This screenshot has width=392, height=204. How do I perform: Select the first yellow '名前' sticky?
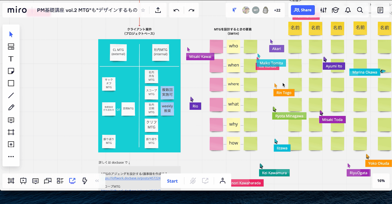[x=295, y=28]
